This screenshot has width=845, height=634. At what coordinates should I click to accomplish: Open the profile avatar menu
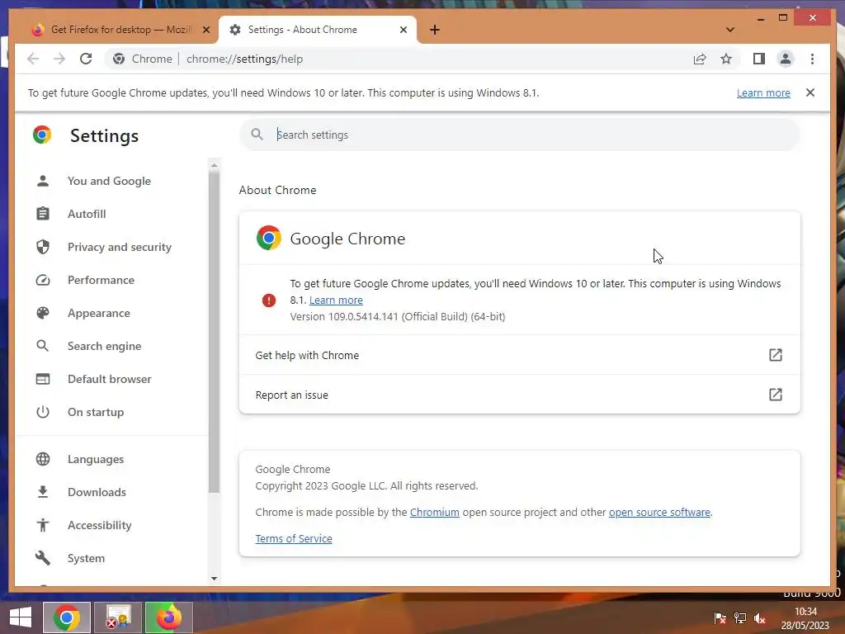pos(786,59)
